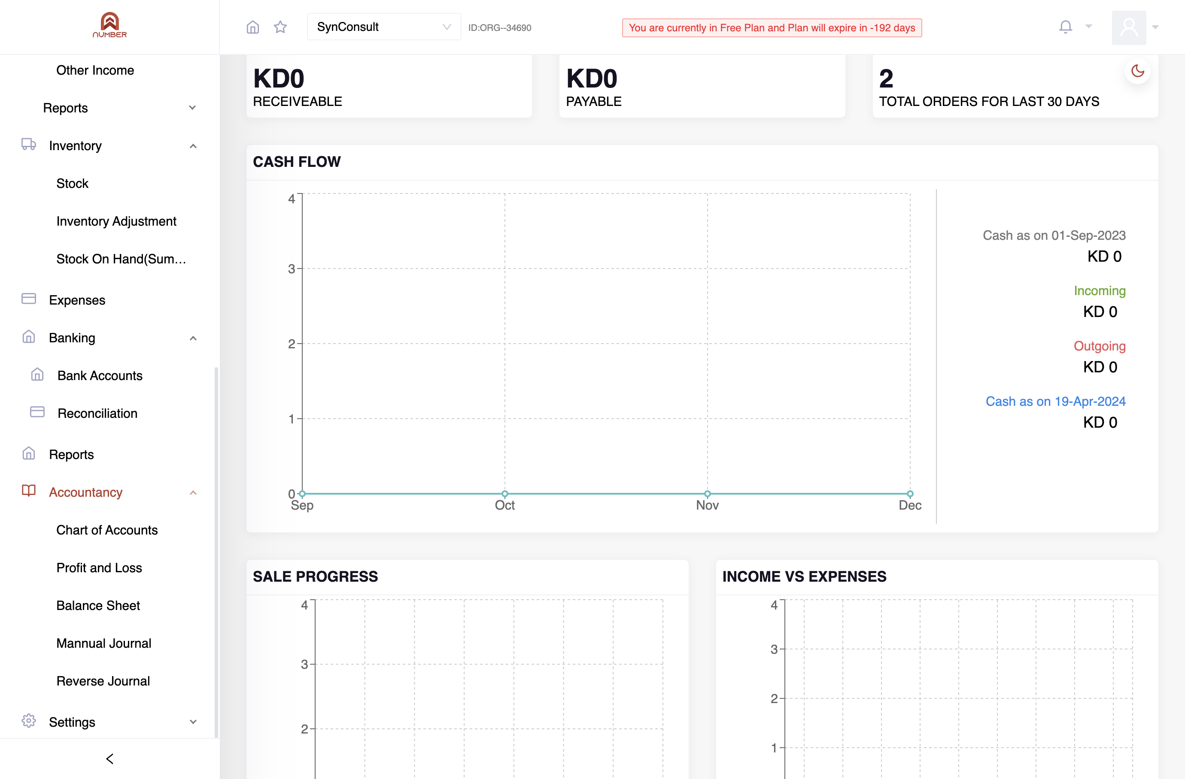Click the Reconciliation card icon
The width and height of the screenshot is (1185, 779).
point(37,412)
